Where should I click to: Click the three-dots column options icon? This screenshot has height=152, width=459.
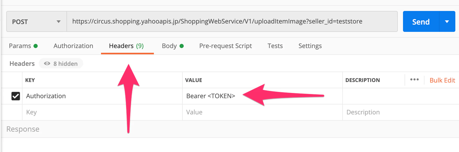[x=414, y=80]
